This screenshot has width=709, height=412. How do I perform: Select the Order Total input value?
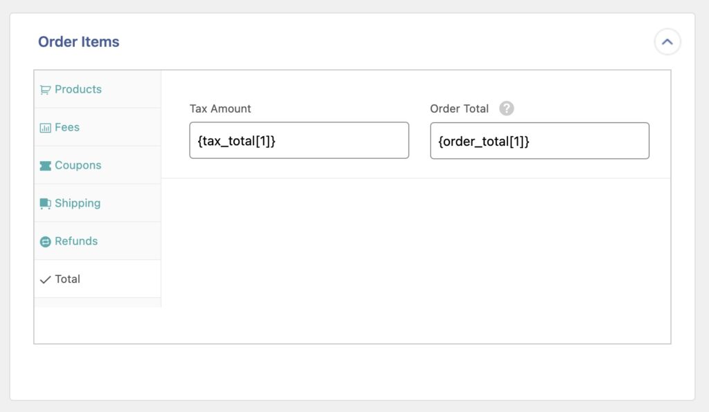tap(540, 140)
